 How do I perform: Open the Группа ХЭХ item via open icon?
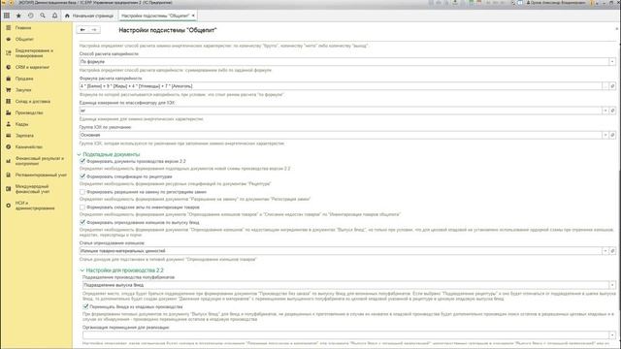(x=612, y=135)
